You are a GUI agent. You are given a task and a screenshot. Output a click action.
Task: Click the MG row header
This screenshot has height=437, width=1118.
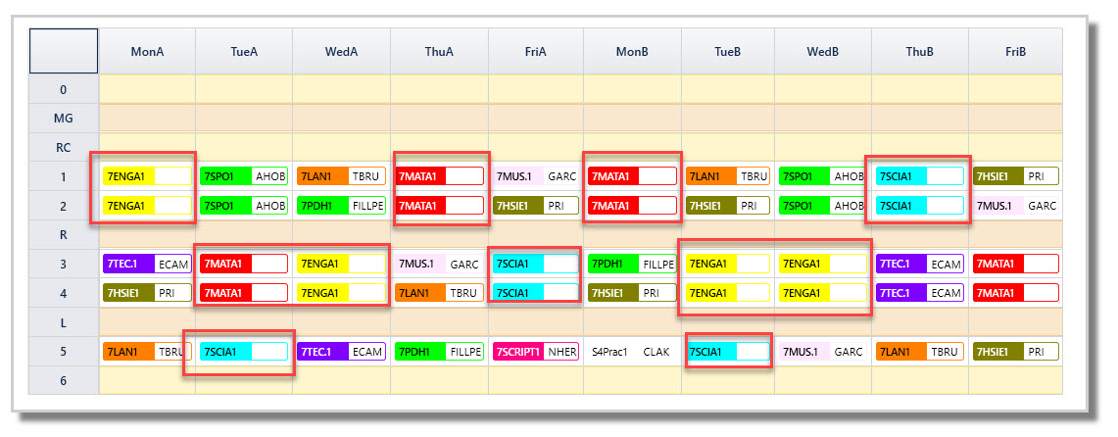(x=63, y=118)
